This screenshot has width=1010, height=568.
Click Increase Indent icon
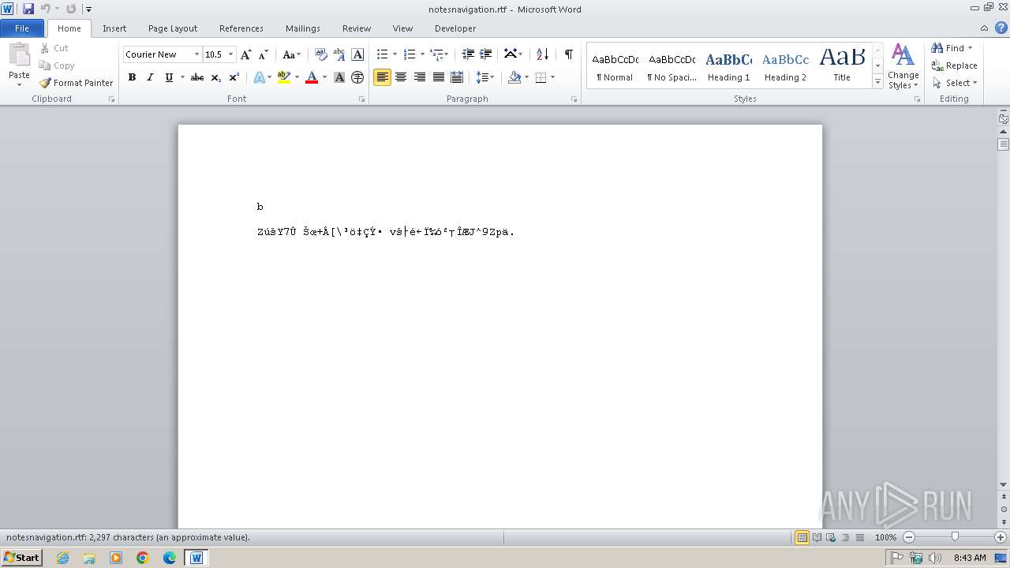tap(486, 54)
